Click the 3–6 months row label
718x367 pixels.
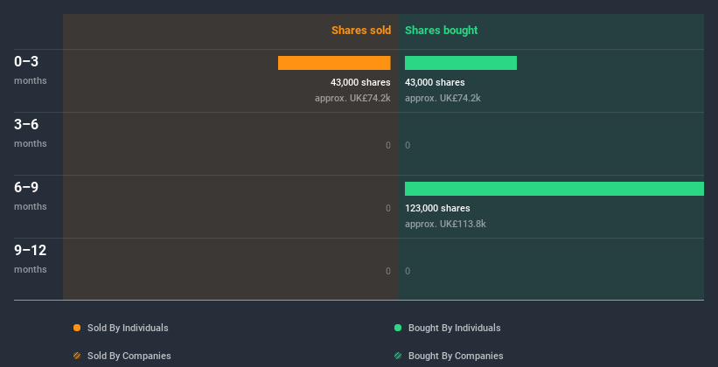pos(31,133)
